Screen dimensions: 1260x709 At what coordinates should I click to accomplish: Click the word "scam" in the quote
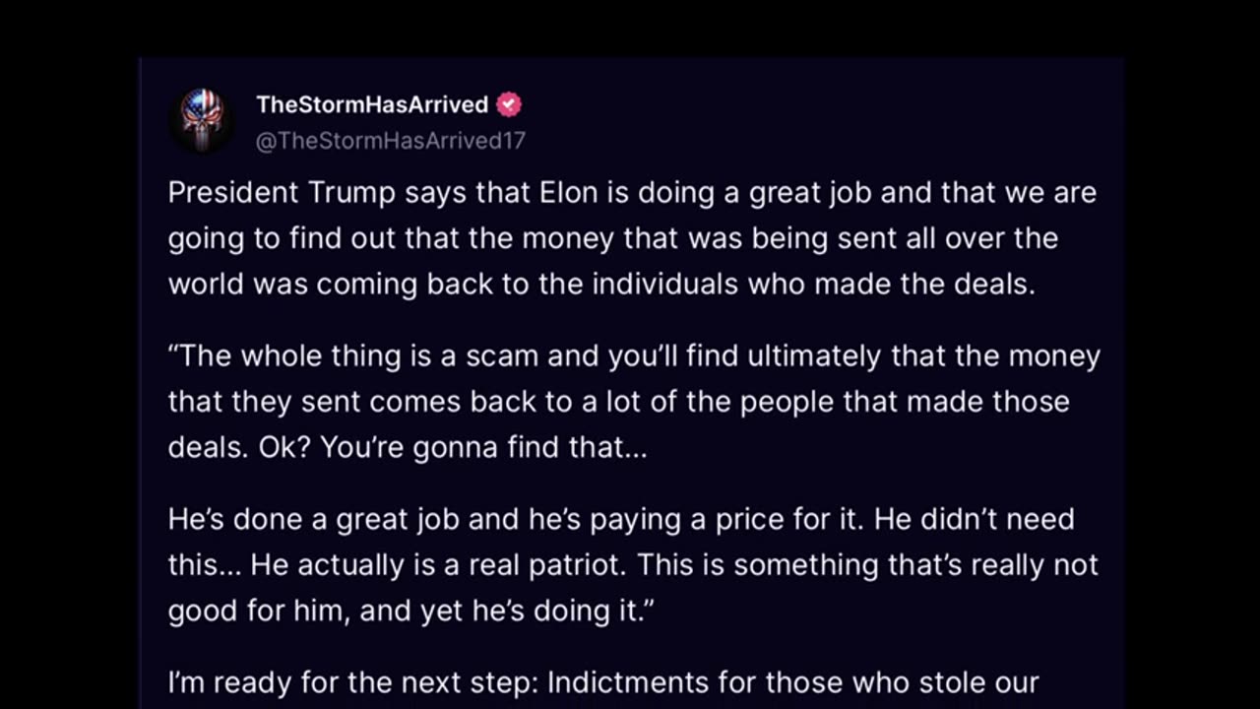(502, 355)
